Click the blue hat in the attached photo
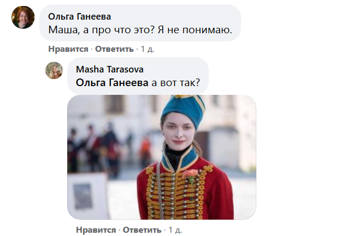The height and width of the screenshot is (236, 364). tap(184, 109)
